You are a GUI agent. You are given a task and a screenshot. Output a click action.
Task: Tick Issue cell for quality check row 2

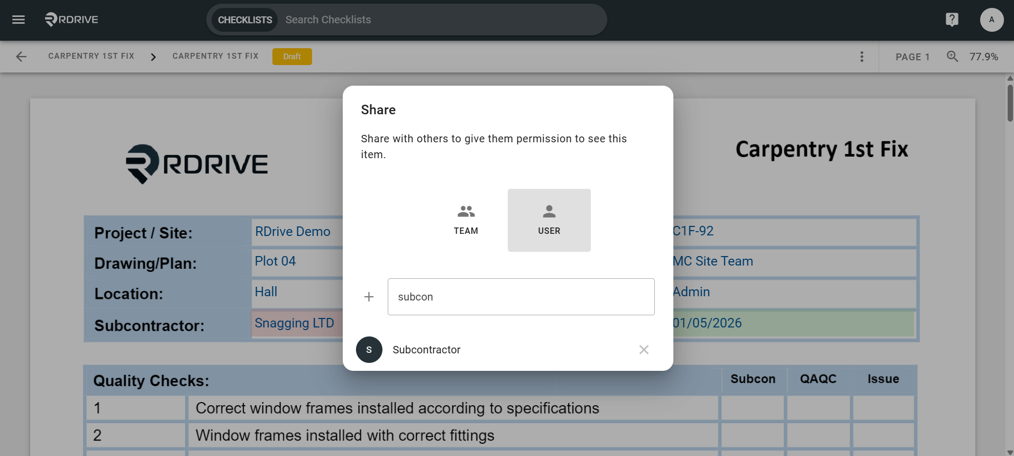pos(884,435)
